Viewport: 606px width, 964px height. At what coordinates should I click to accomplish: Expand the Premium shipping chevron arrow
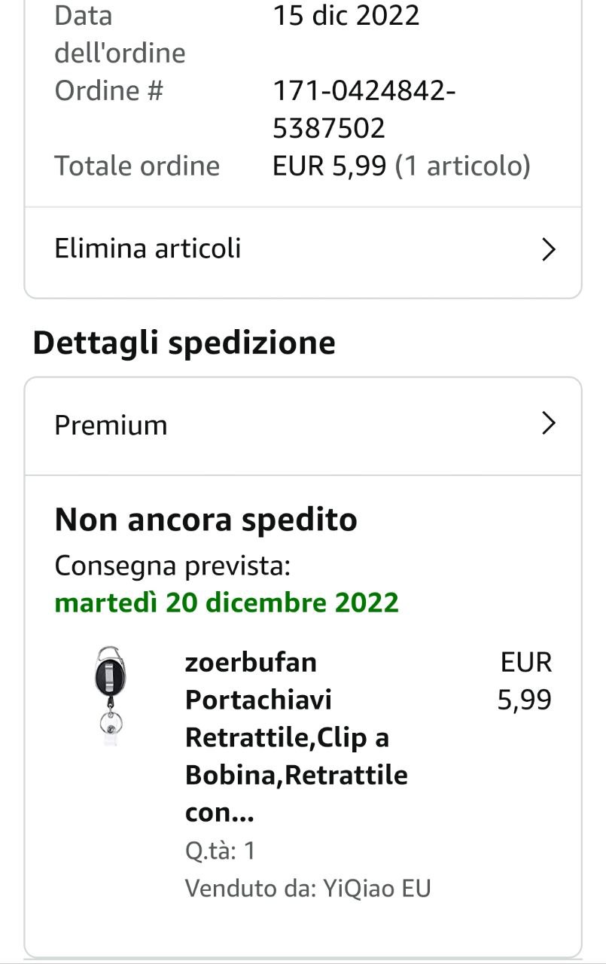pos(549,424)
